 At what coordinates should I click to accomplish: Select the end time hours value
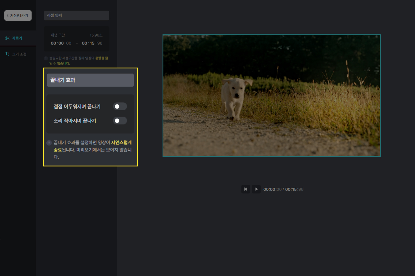tap(84, 43)
